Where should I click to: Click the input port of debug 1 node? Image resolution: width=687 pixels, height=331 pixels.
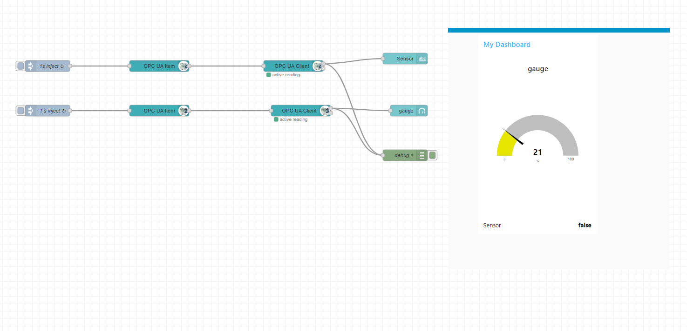pyautogui.click(x=383, y=155)
